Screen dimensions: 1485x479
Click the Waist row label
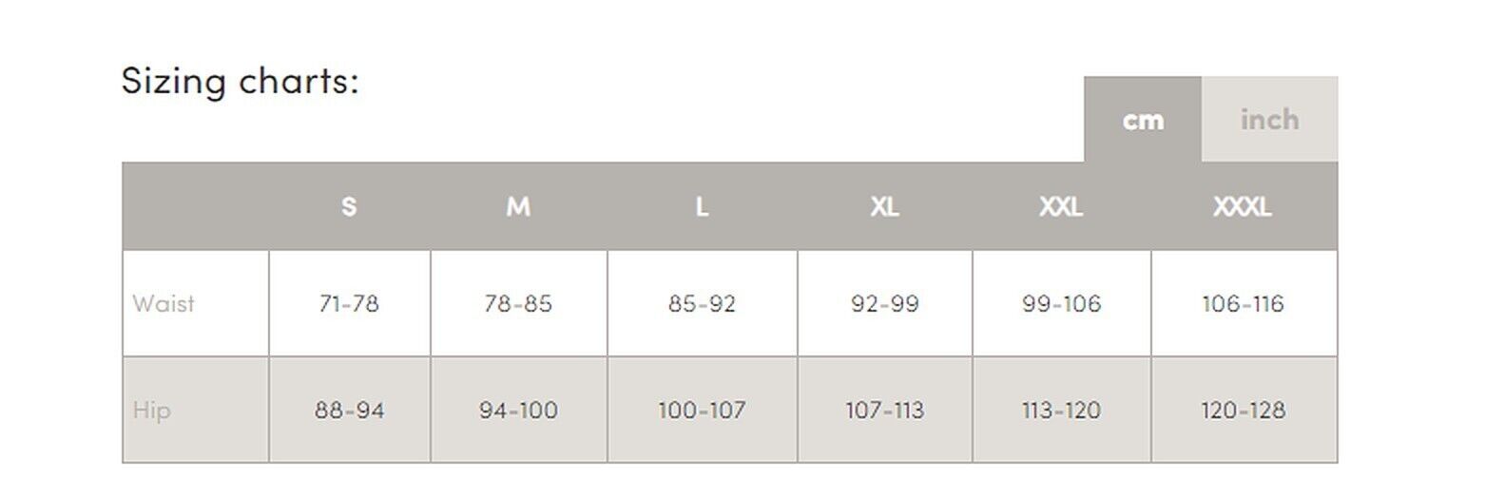[x=164, y=304]
